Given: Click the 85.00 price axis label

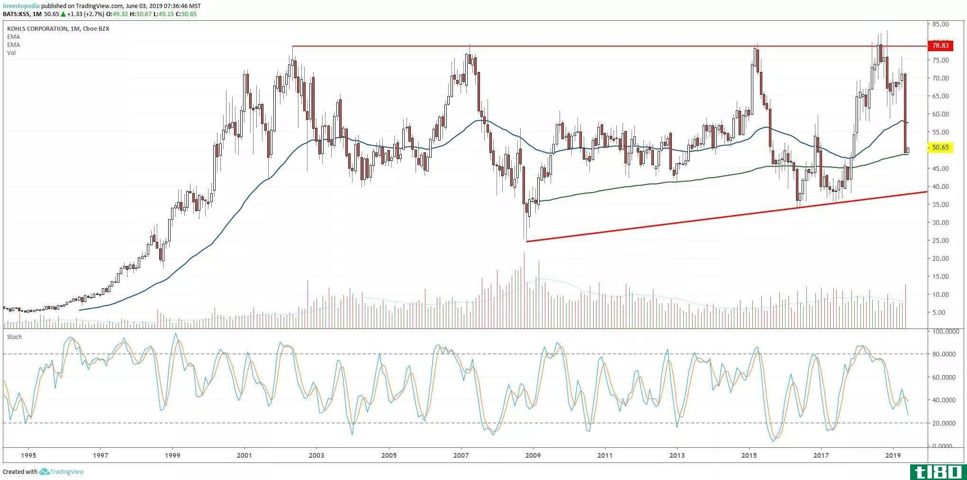Looking at the screenshot, I should tap(940, 24).
